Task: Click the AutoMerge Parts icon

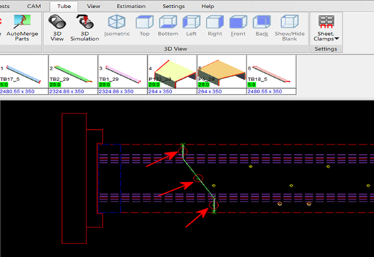Action: pyautogui.click(x=22, y=28)
